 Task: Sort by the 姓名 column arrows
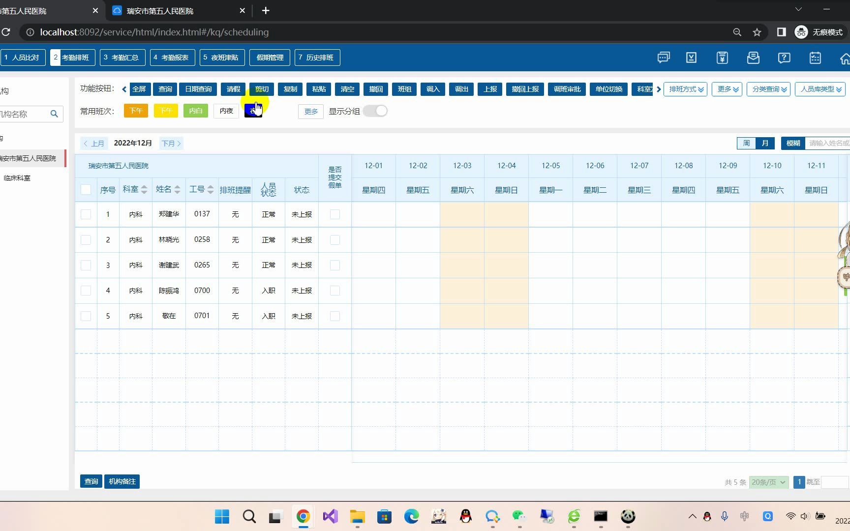(178, 190)
